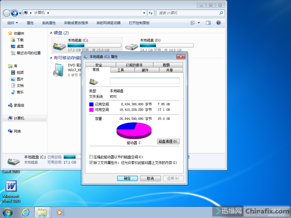Collapse removable storage devices group
Screen dimensions: 291x218
[x=51, y=58]
